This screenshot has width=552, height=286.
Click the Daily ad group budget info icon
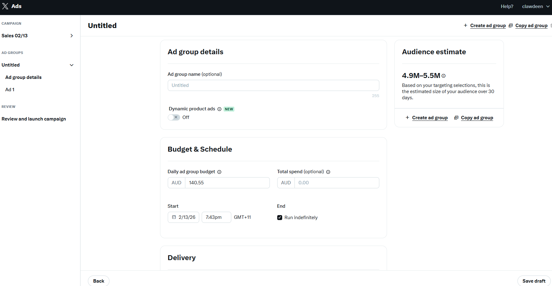(219, 172)
